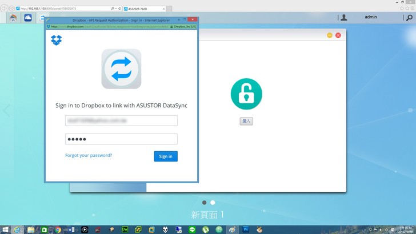Open Photoshop from the Windows taskbar
Viewport: 416px width, 234px height.
click(x=245, y=229)
